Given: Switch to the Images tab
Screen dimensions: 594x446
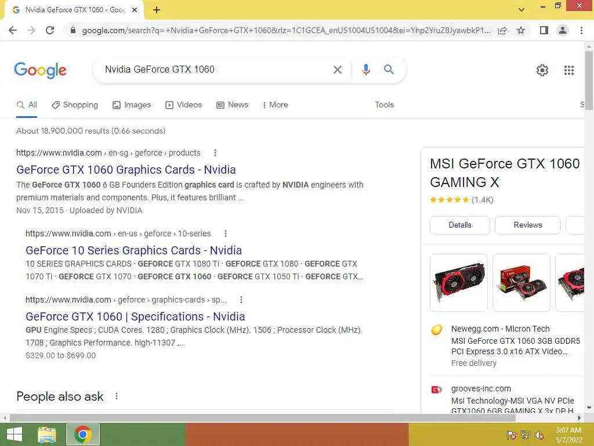Looking at the screenshot, I should (x=132, y=105).
